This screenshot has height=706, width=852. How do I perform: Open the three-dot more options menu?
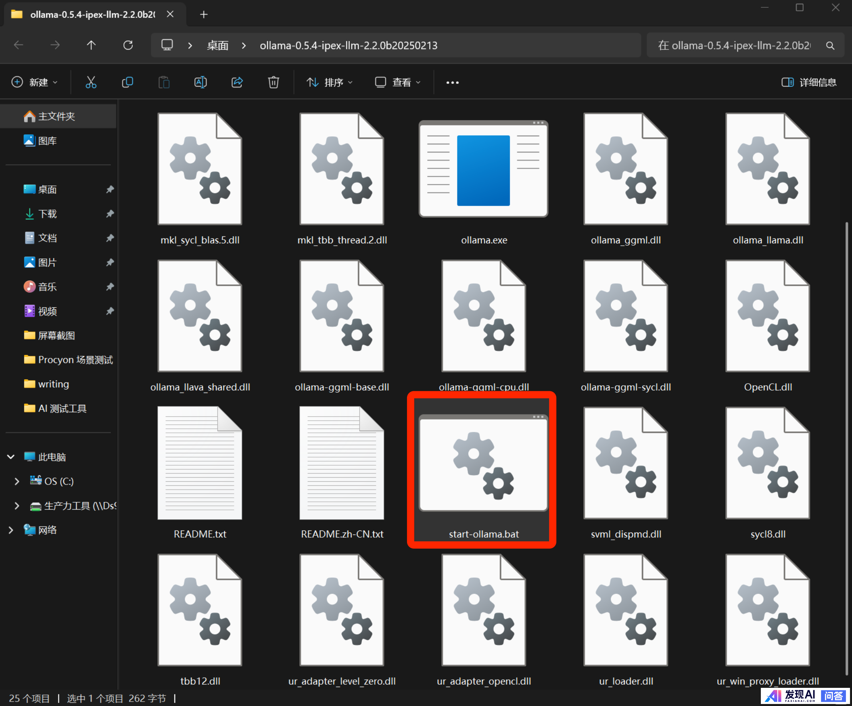[x=452, y=82]
